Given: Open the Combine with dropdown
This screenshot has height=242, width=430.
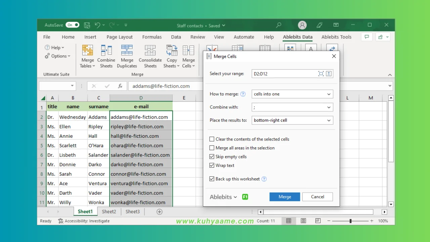Looking at the screenshot, I should 292,107.
